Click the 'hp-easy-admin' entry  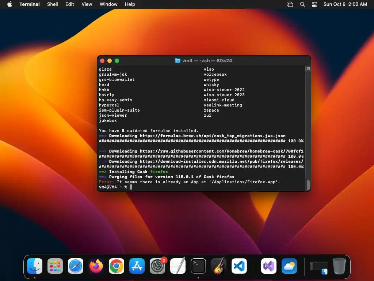(115, 100)
